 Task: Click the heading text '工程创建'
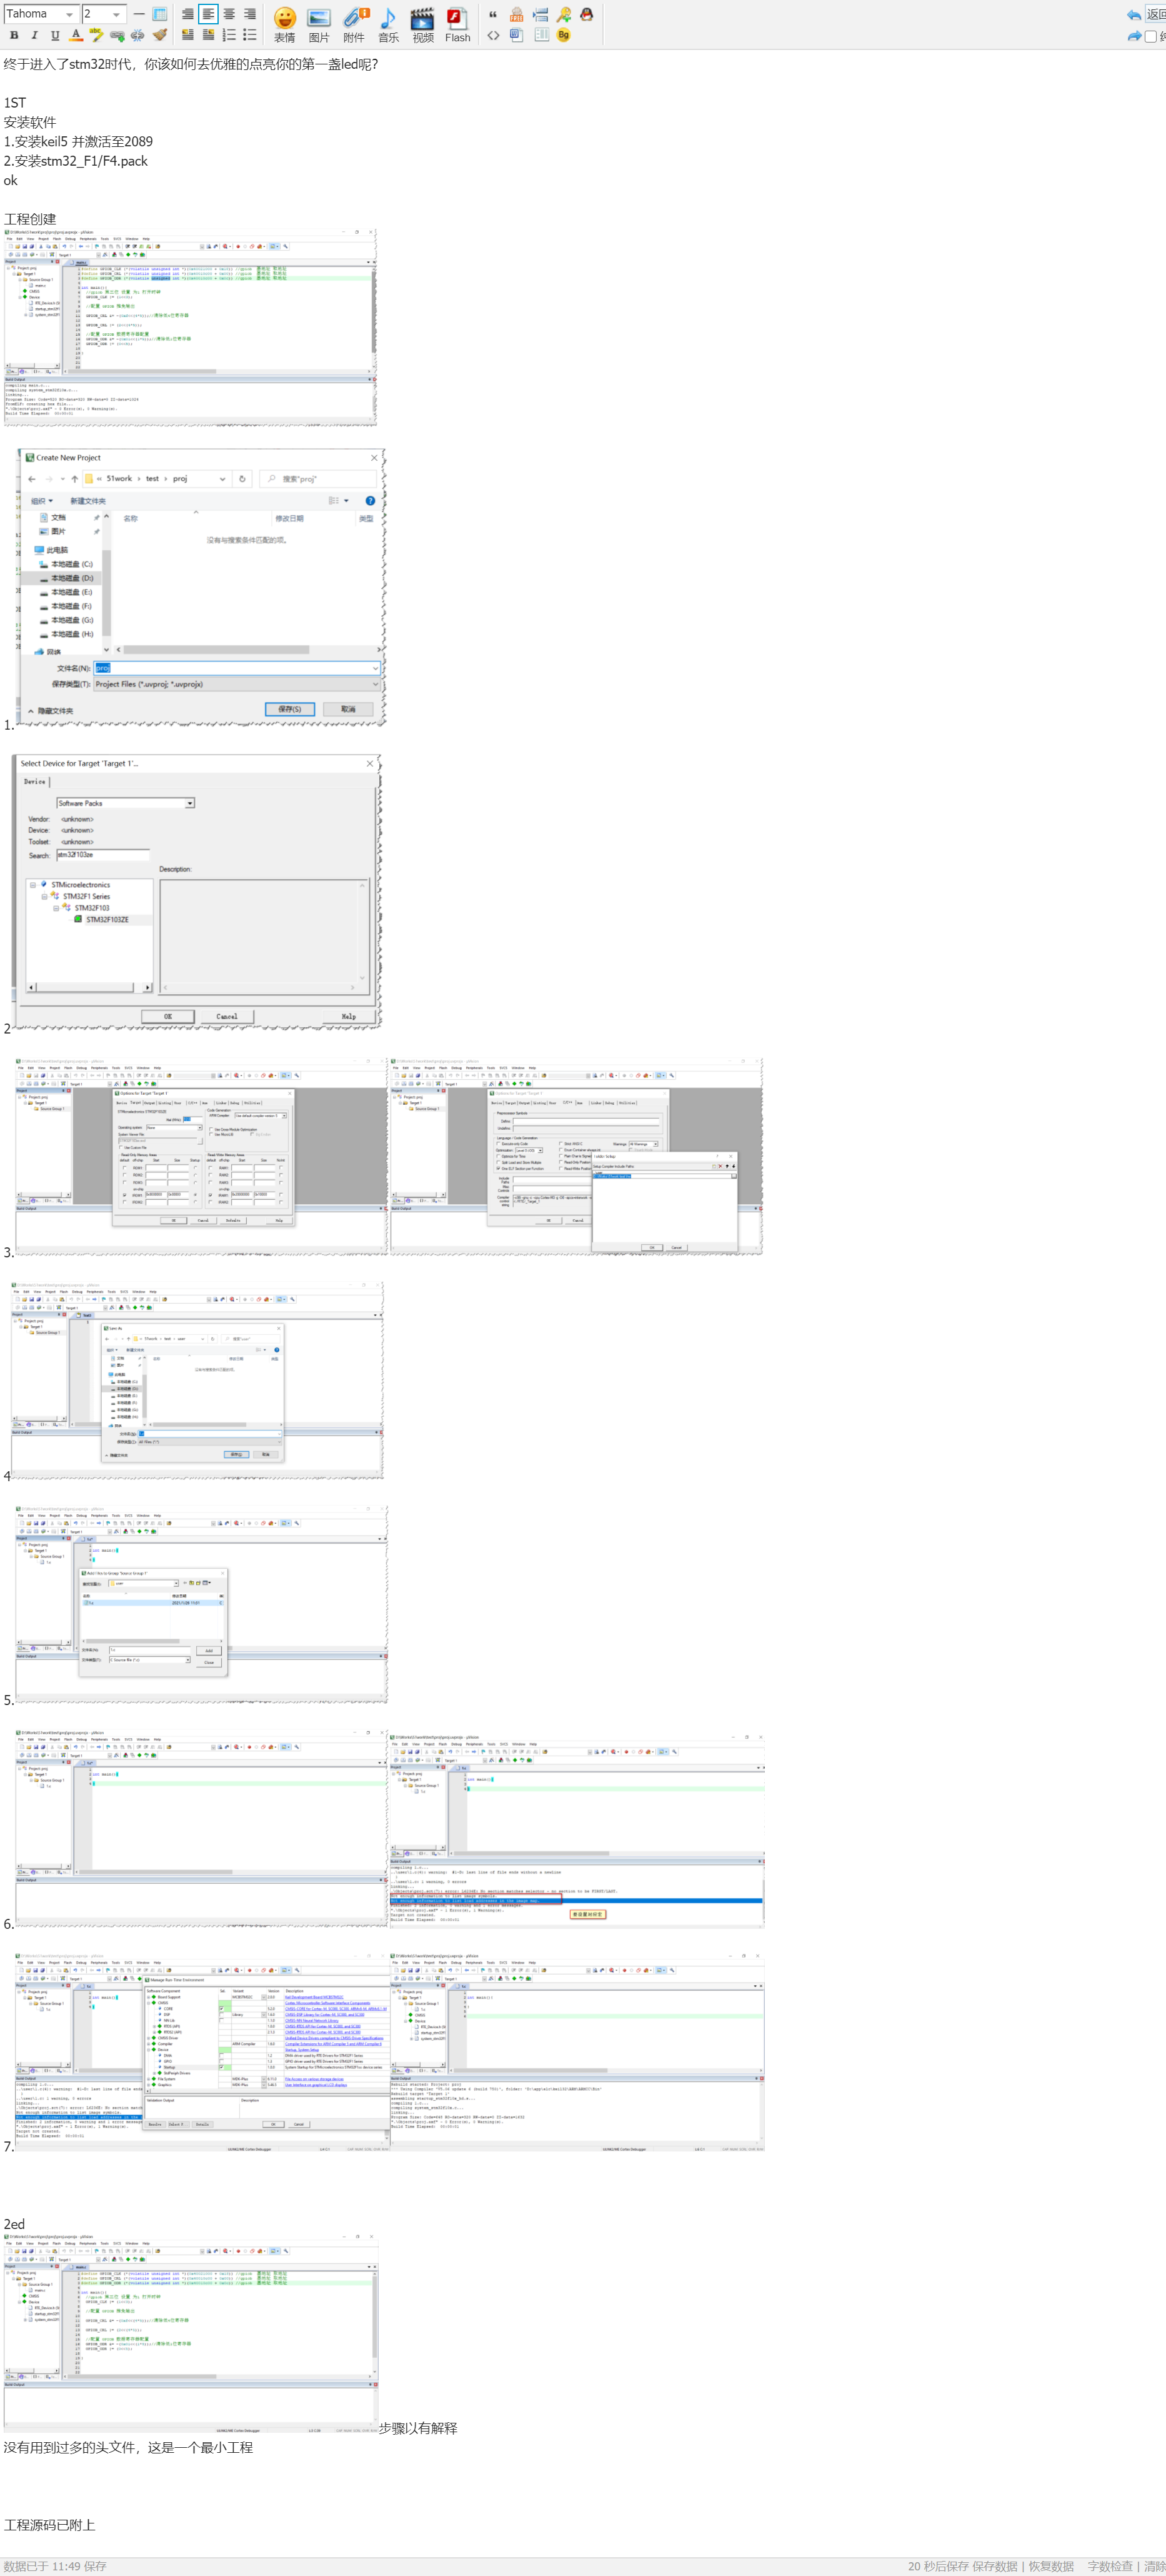pyautogui.click(x=30, y=219)
